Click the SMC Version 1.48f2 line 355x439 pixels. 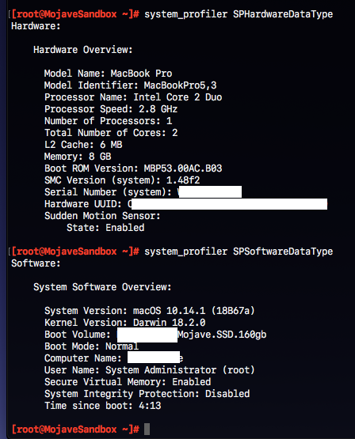point(122,180)
